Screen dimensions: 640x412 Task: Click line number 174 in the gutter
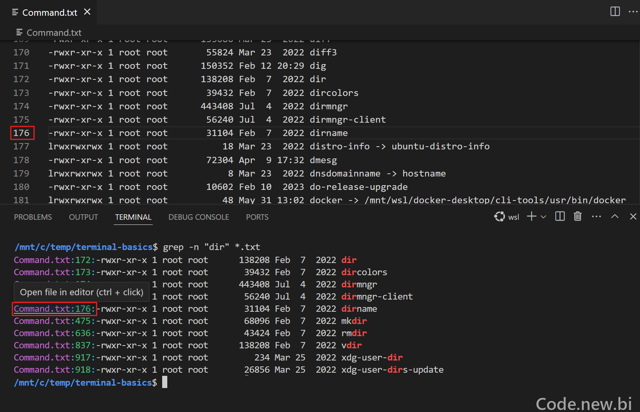tap(21, 106)
